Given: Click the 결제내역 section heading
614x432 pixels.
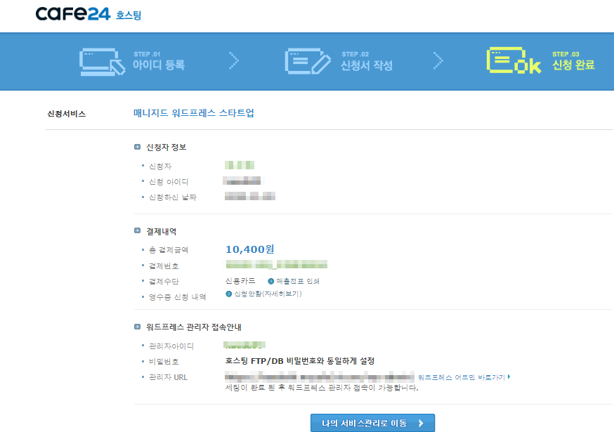Looking at the screenshot, I should tap(162, 232).
